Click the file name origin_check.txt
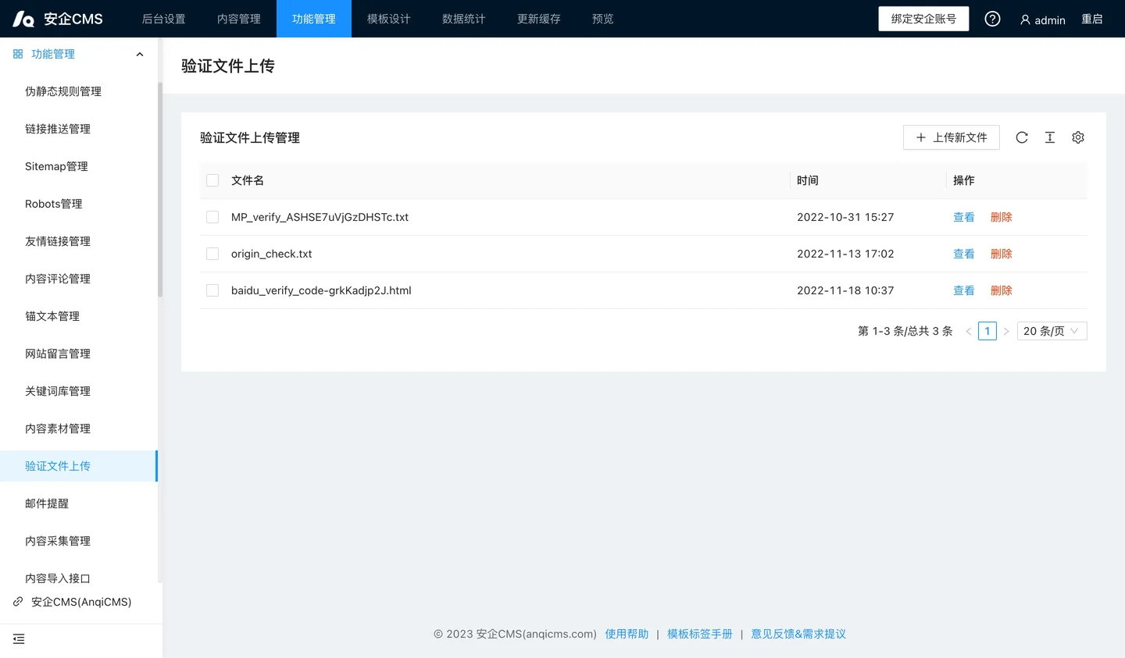 [x=272, y=254]
